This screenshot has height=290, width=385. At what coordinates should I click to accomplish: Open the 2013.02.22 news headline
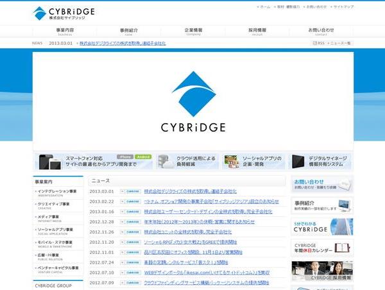211,201
